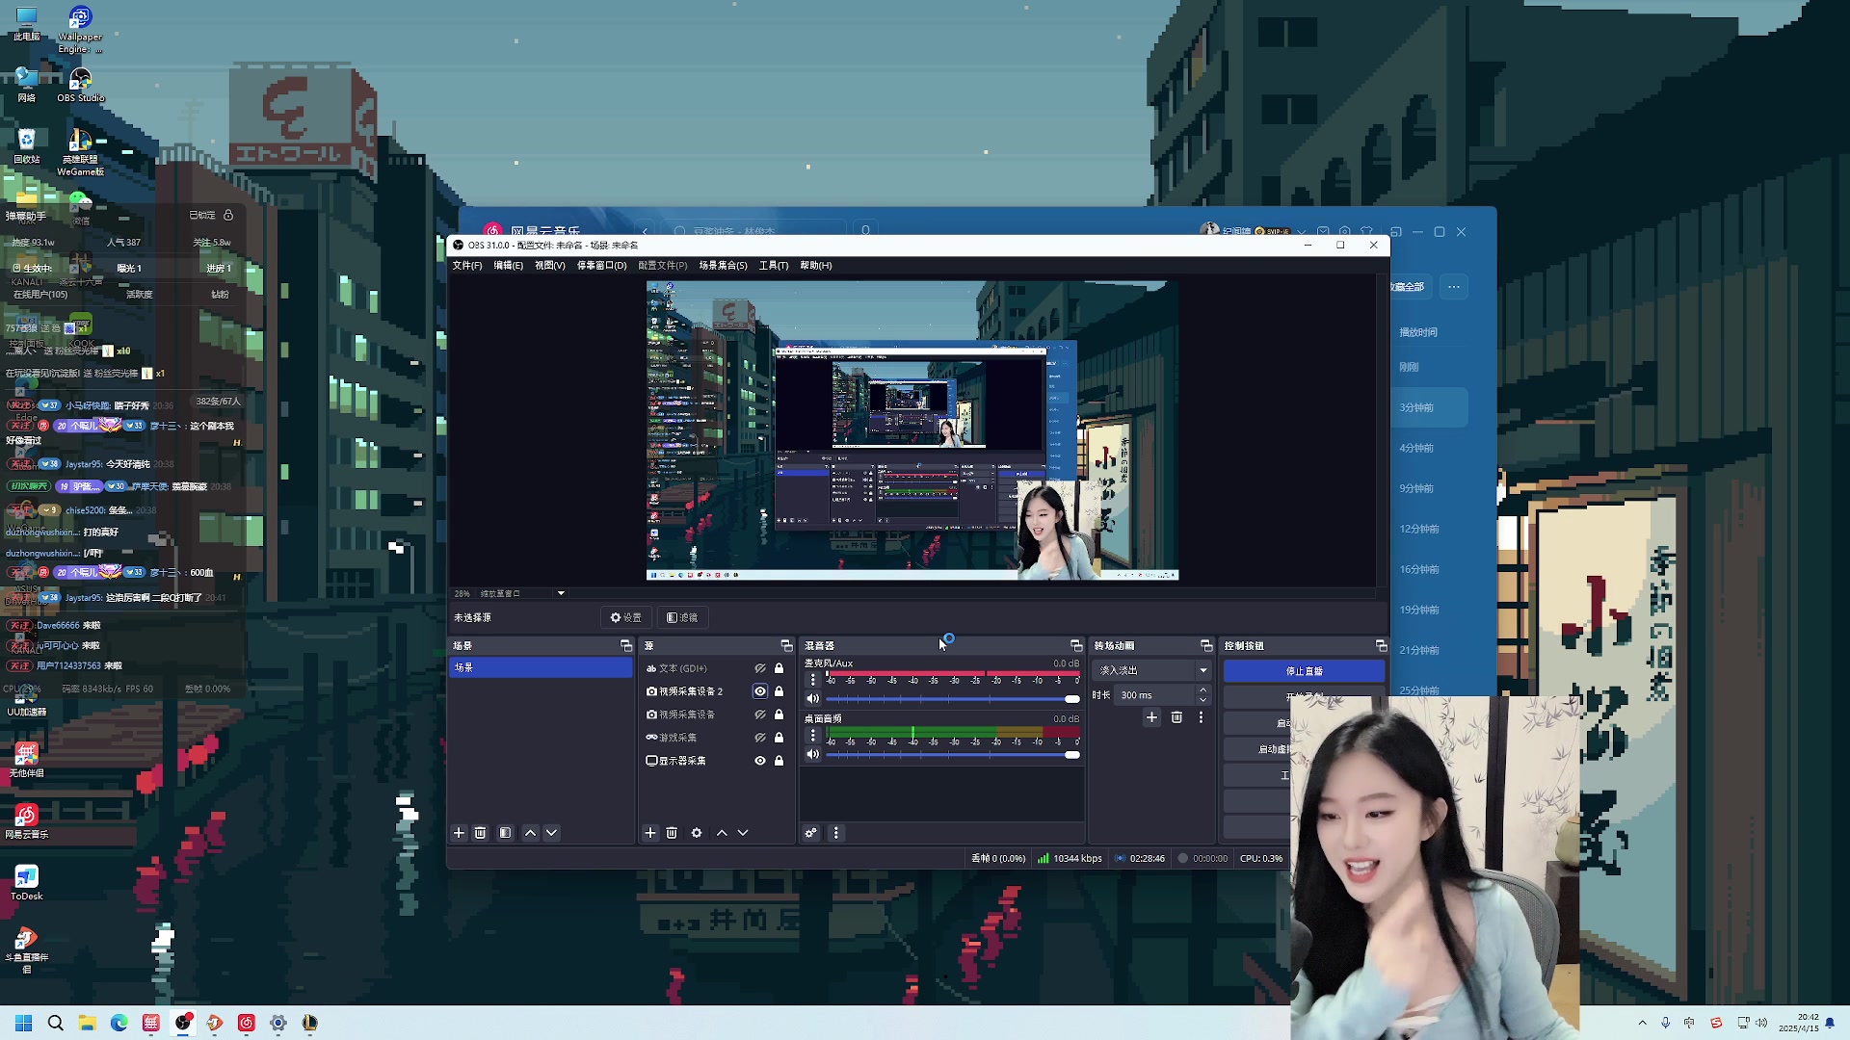Viewport: 1850px width, 1040px height.
Task: Open the 文件(F) menu
Action: click(467, 266)
